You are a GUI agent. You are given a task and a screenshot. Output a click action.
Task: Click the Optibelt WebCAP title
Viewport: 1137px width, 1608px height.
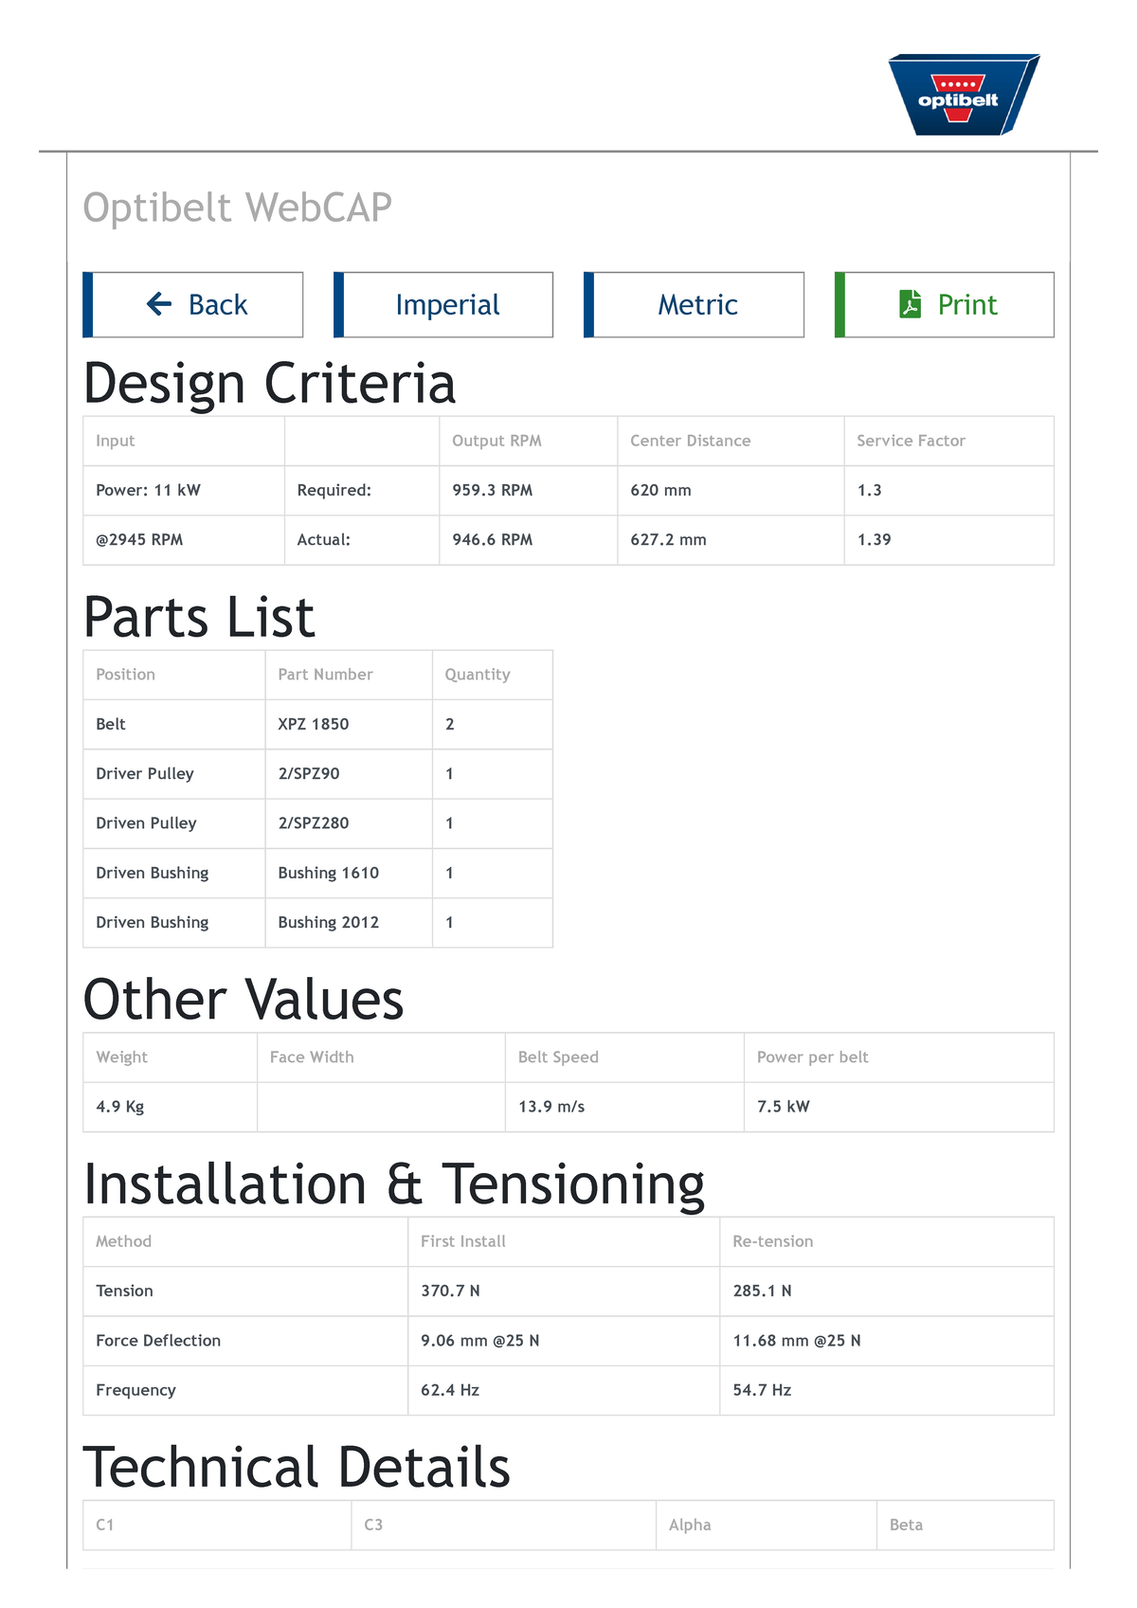(x=238, y=208)
